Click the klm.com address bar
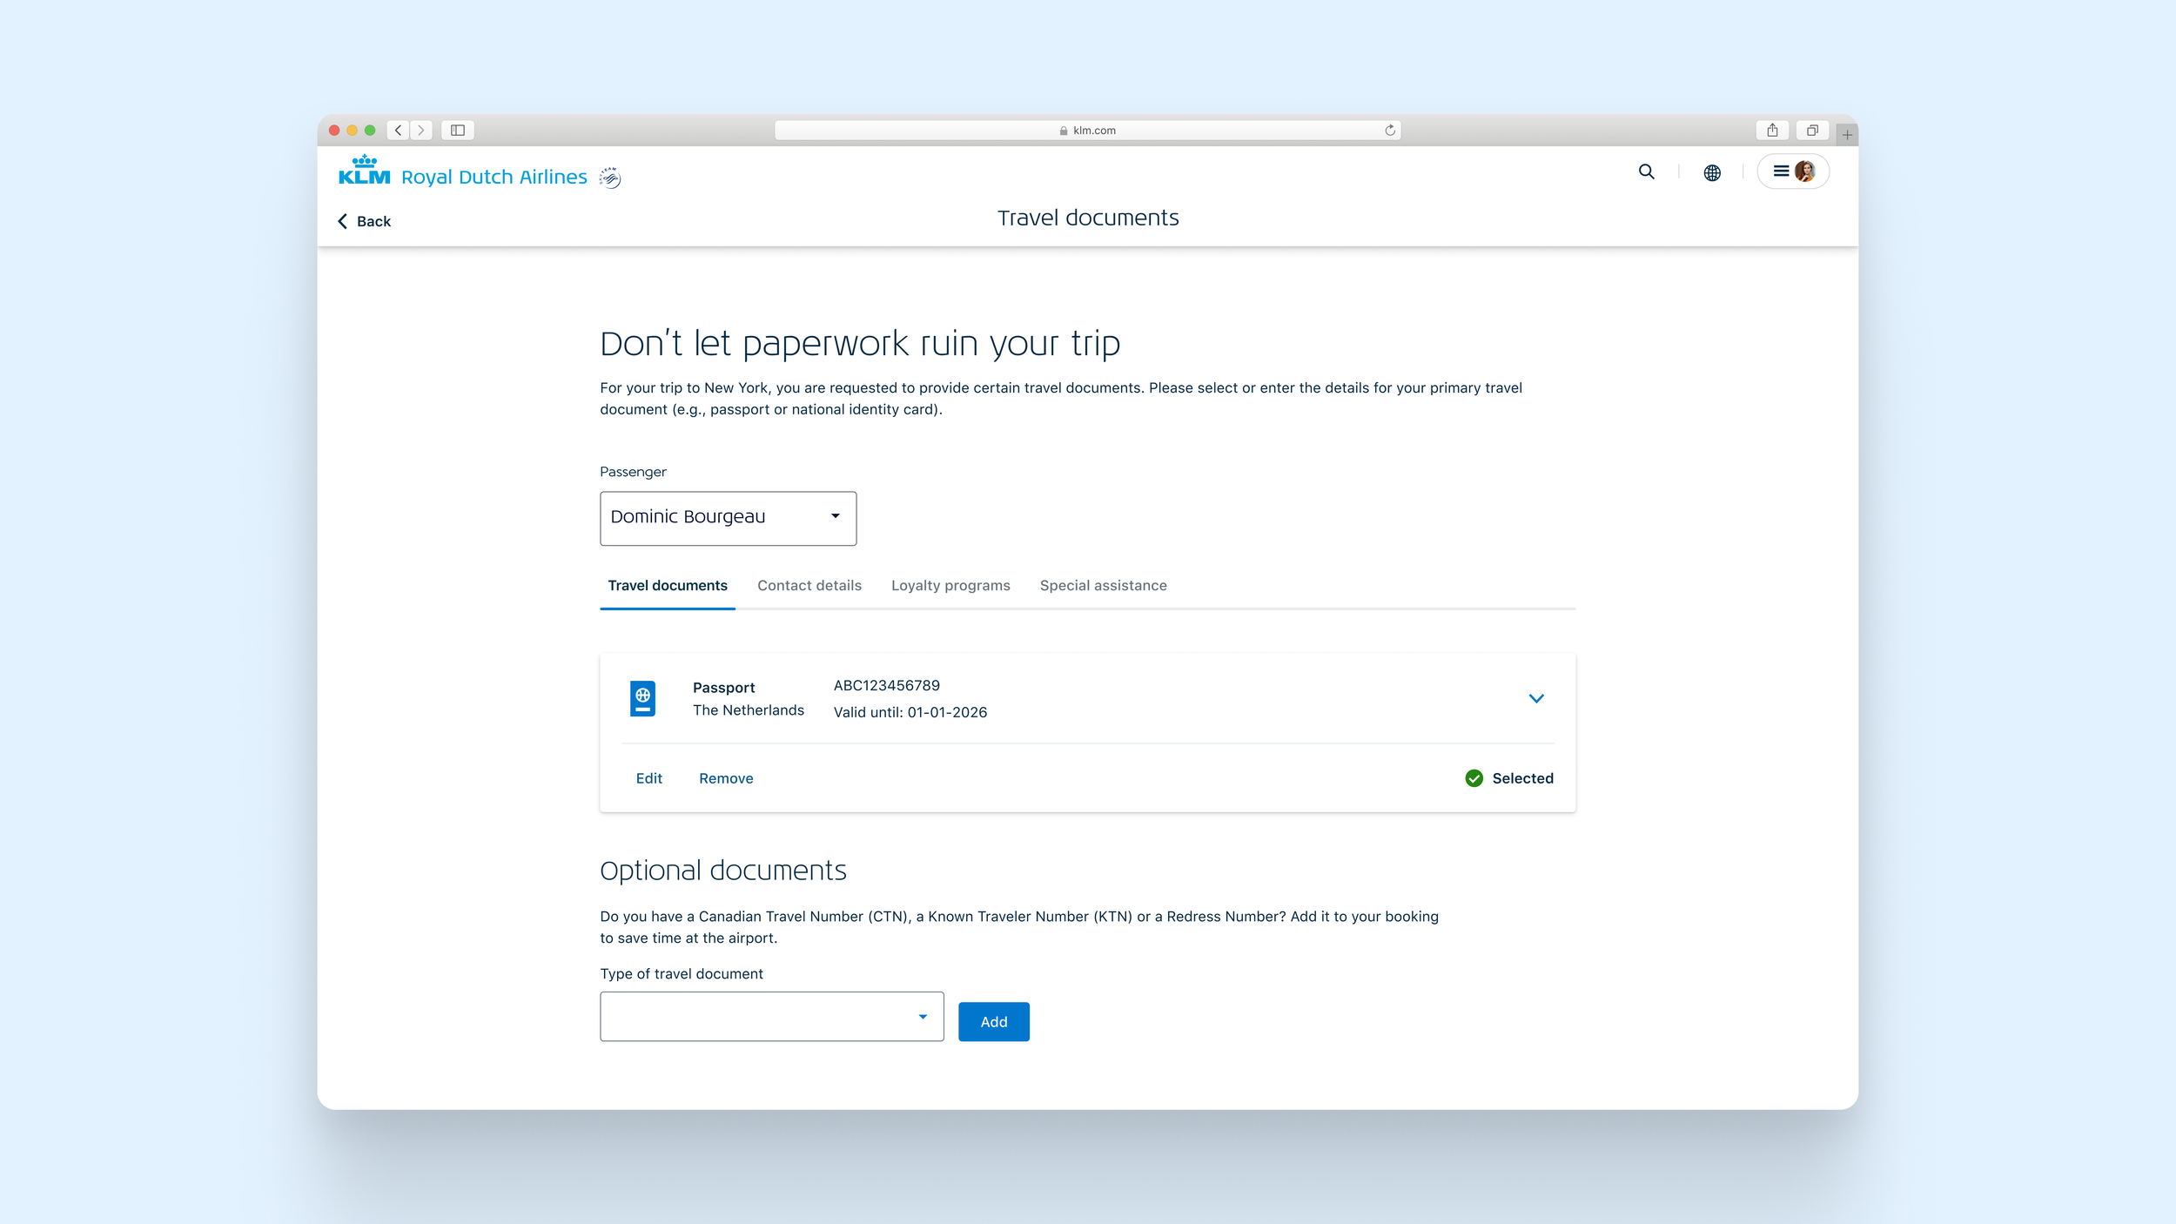Screen dimensions: 2176x1224 (x=1087, y=131)
